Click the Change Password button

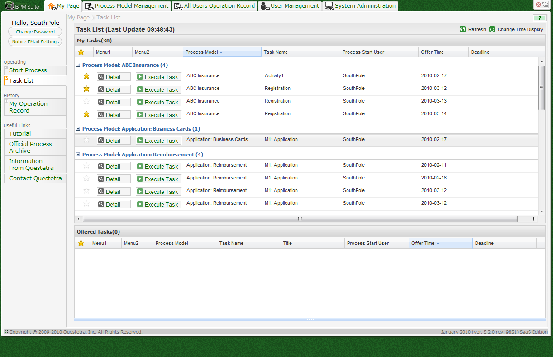coord(35,32)
